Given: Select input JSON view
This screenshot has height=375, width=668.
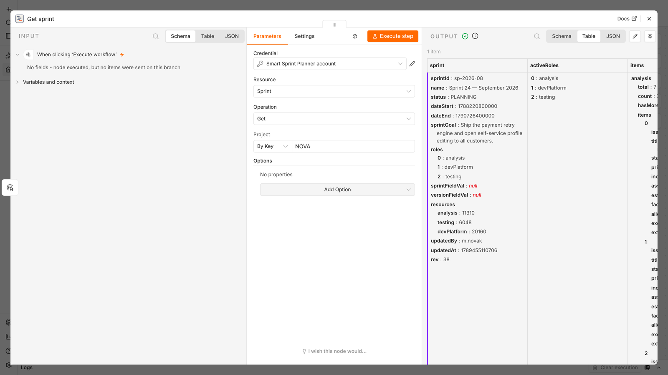Looking at the screenshot, I should pos(232,36).
